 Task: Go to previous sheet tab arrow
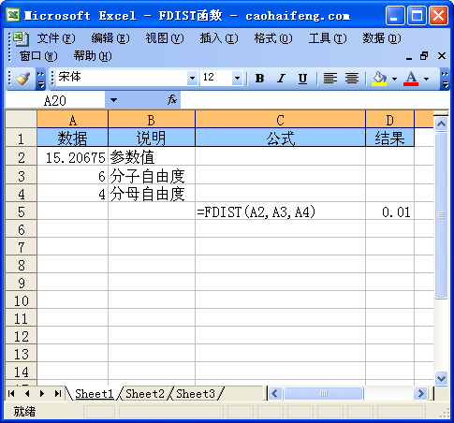27,394
